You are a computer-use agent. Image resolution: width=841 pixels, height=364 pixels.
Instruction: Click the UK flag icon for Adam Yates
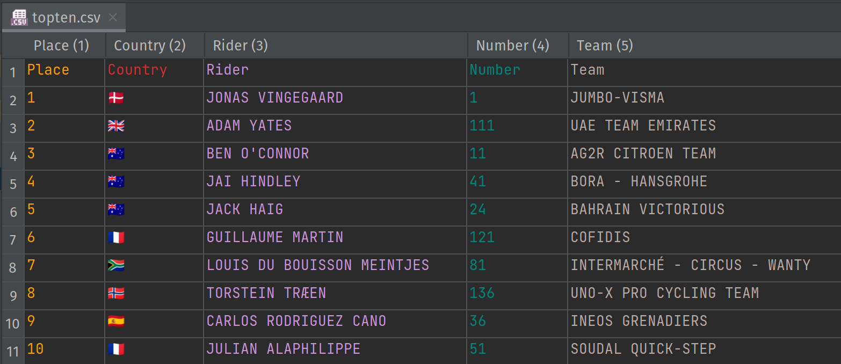(116, 126)
